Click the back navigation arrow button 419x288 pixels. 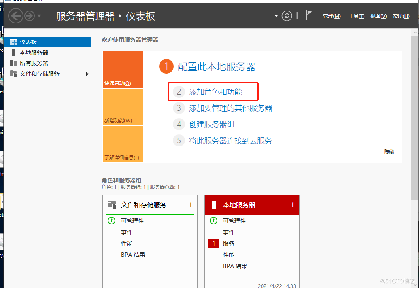(x=15, y=16)
